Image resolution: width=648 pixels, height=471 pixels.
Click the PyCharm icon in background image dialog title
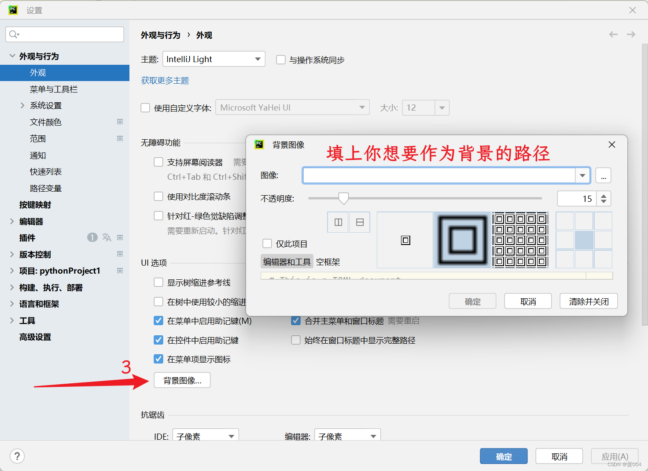259,144
